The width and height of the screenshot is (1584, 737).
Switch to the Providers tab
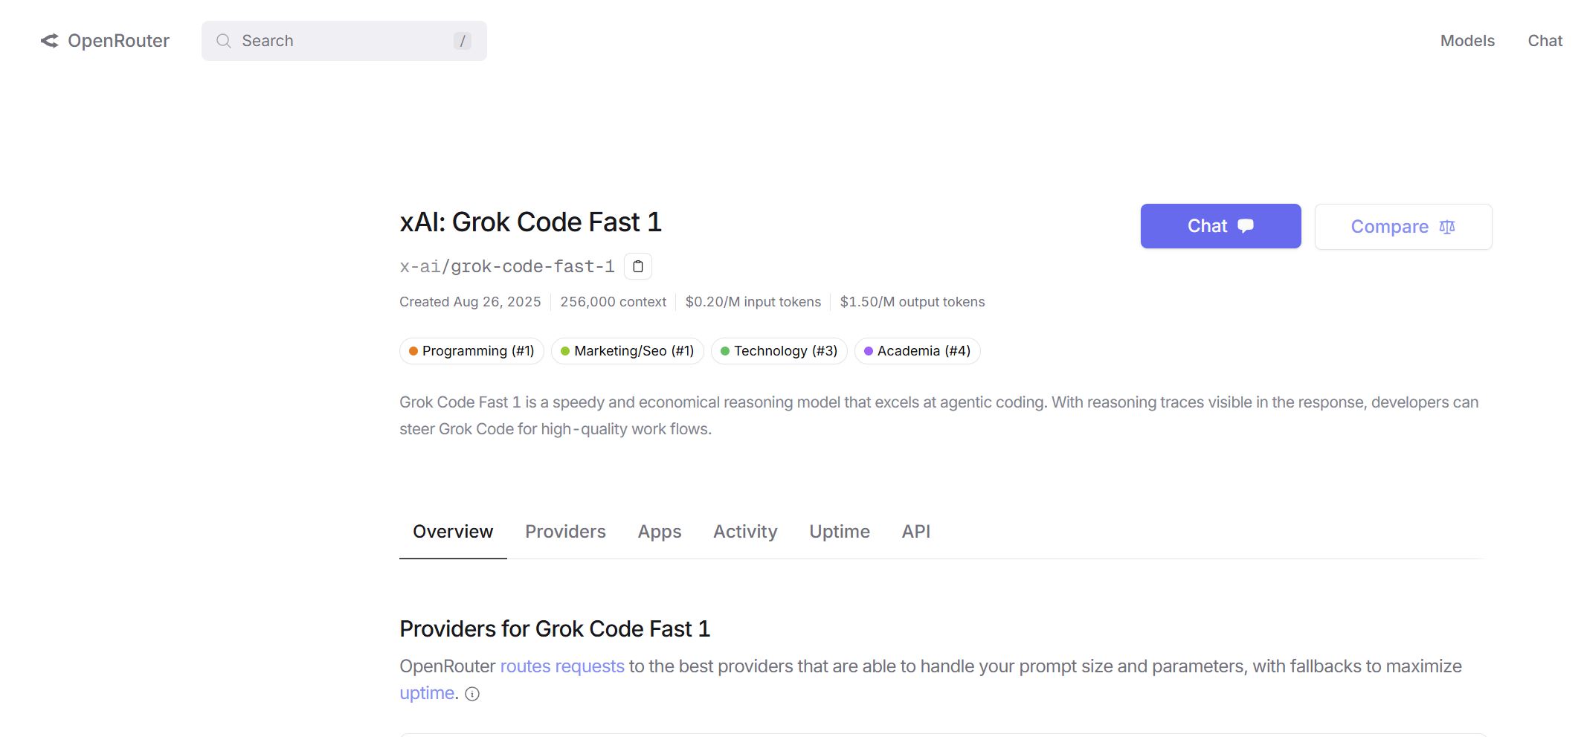565,532
